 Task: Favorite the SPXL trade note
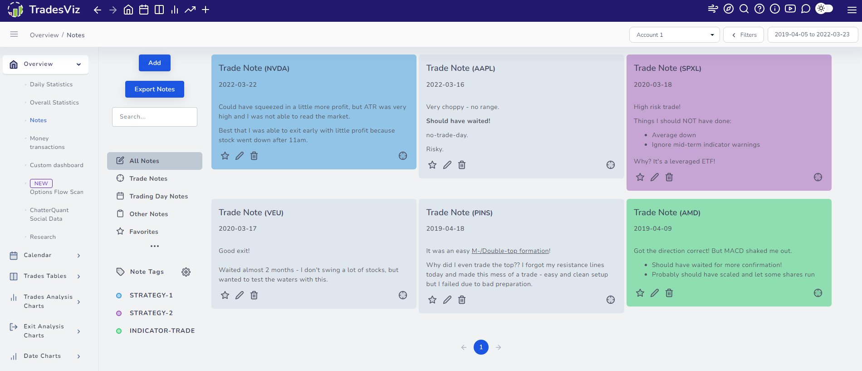tap(640, 177)
